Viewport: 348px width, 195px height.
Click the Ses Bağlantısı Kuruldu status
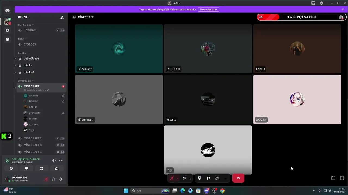(26, 159)
